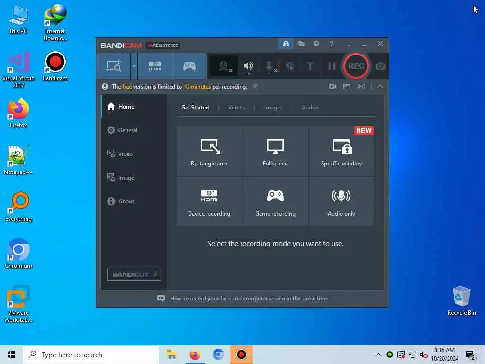Choose Device recording mode tile
This screenshot has width=485, height=364.
[x=209, y=201]
